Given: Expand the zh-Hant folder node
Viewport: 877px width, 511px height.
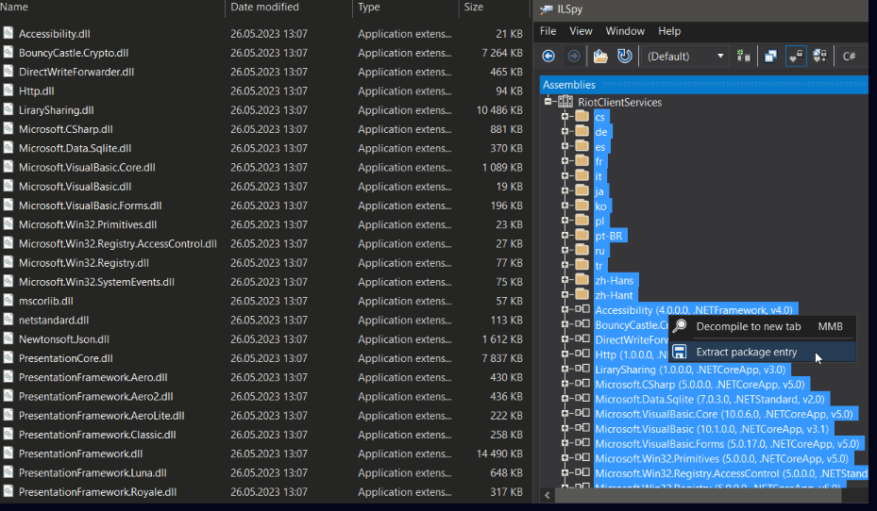Looking at the screenshot, I should [x=565, y=294].
